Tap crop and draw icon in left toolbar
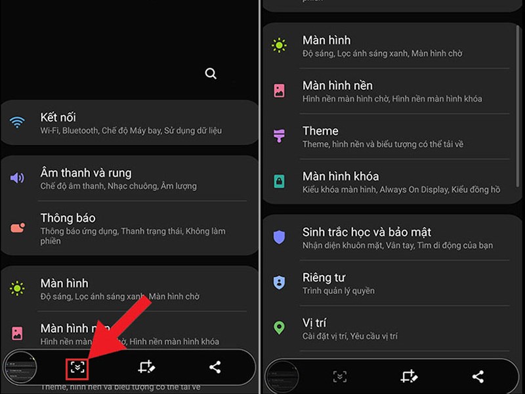Screen dimensions: 525x394 [146, 367]
